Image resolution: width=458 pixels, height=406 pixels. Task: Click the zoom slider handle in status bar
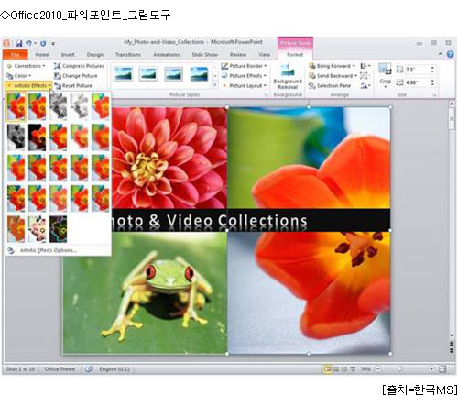tap(399, 369)
